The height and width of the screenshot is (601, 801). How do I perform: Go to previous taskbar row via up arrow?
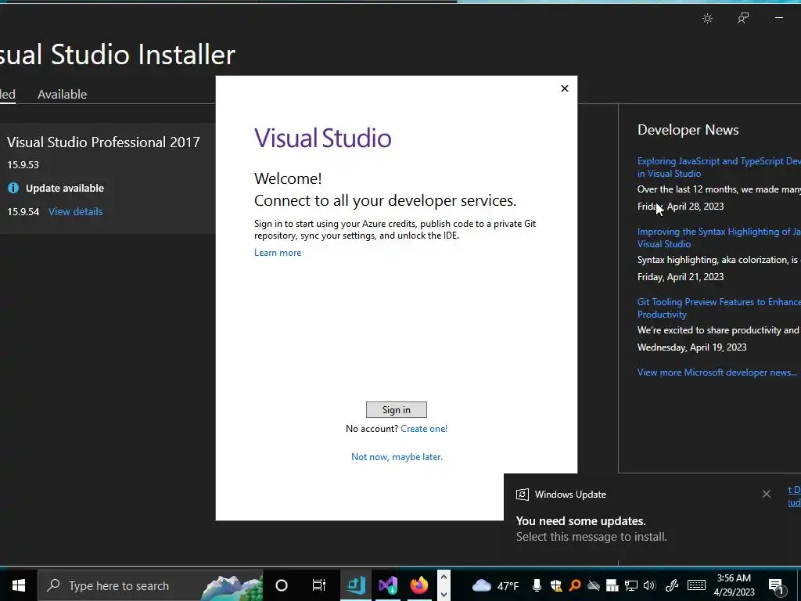pos(444,577)
